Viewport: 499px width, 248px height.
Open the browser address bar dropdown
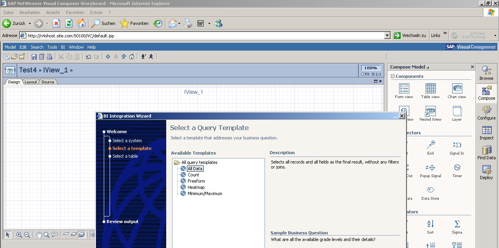pos(387,35)
